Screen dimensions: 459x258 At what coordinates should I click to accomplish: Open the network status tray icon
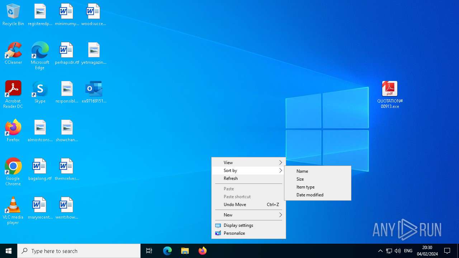(x=389, y=251)
